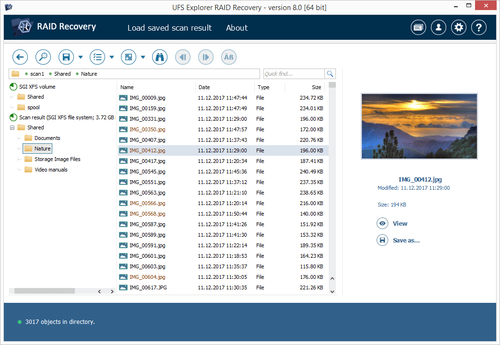Open the filename encoding (ĀB) tool
500x345 pixels.
coord(228,57)
